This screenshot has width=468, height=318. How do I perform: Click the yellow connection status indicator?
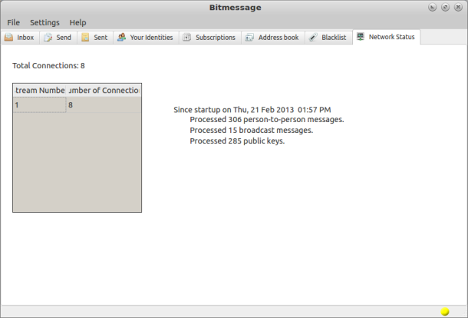(x=445, y=311)
